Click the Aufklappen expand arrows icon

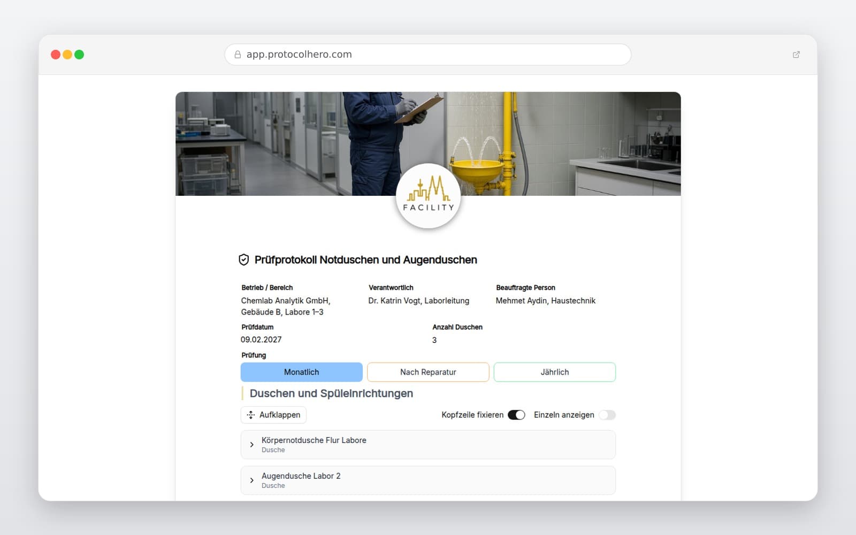[251, 415]
